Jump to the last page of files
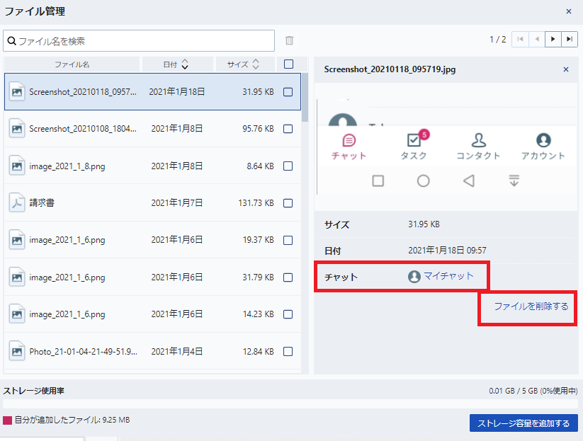The image size is (583, 441). [x=570, y=40]
